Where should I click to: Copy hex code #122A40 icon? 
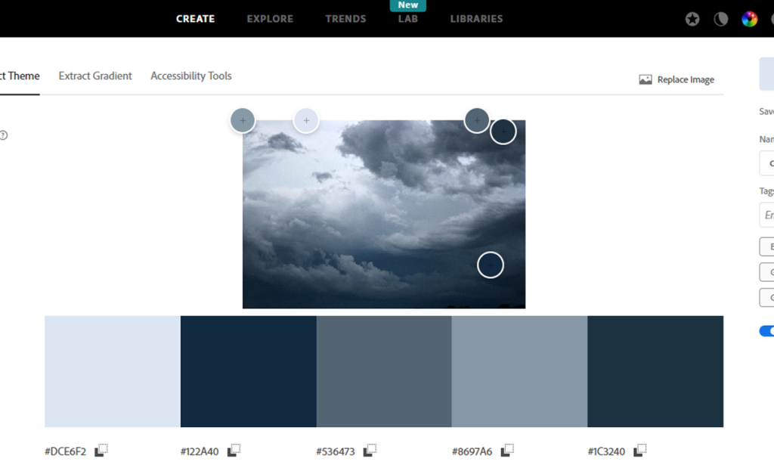point(234,451)
